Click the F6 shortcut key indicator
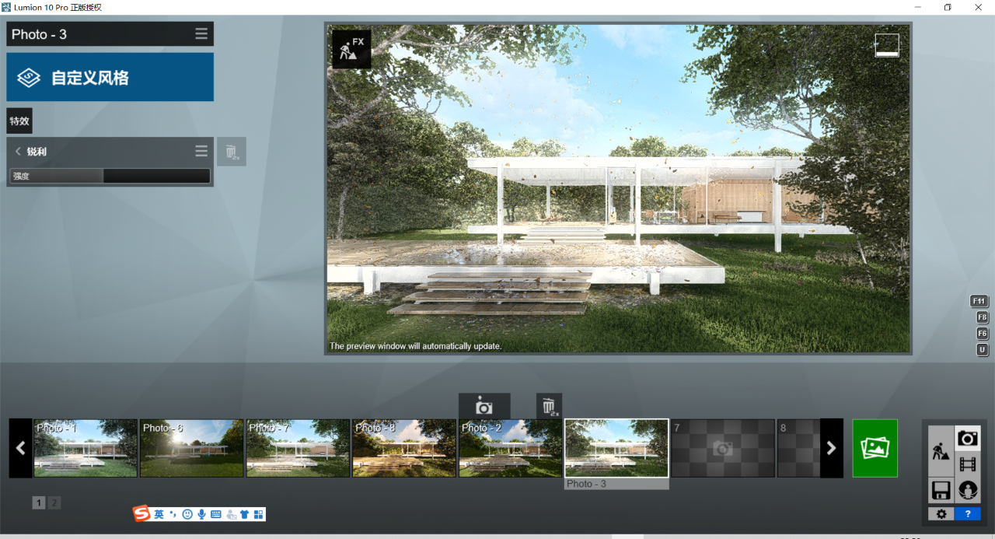Image resolution: width=995 pixels, height=539 pixels. click(983, 334)
